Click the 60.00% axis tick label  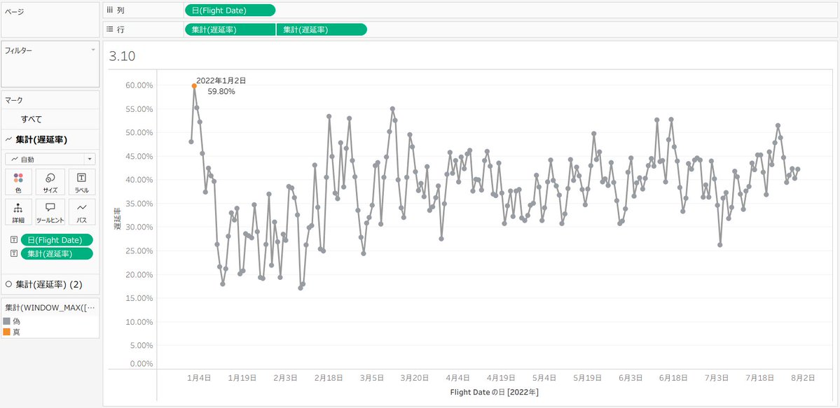(139, 85)
